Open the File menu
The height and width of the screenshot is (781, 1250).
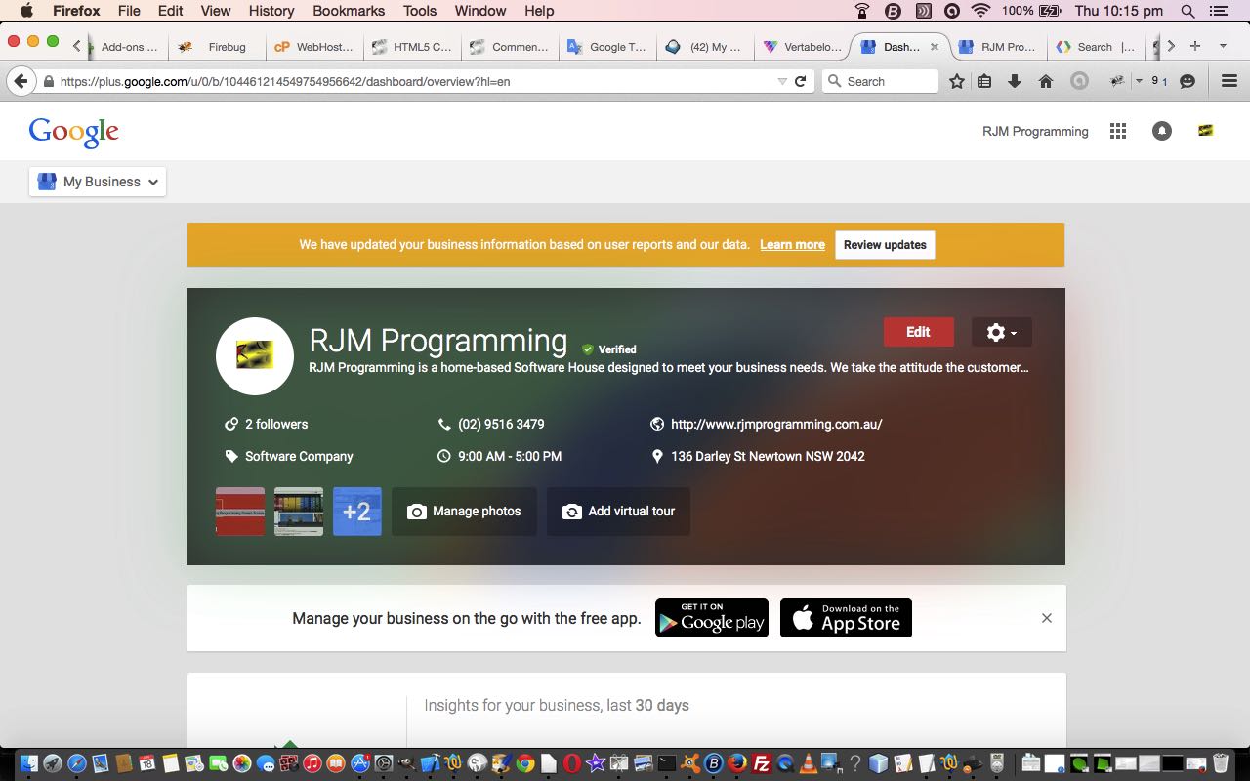[129, 11]
